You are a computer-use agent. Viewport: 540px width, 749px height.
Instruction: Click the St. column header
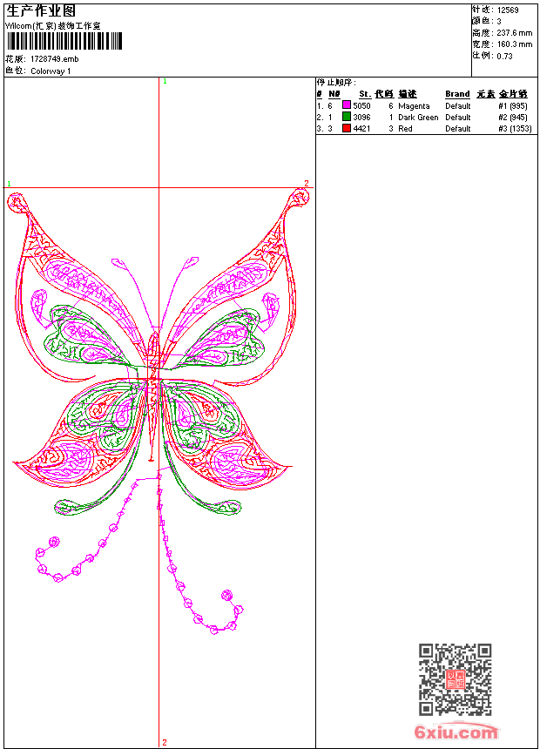pyautogui.click(x=365, y=94)
